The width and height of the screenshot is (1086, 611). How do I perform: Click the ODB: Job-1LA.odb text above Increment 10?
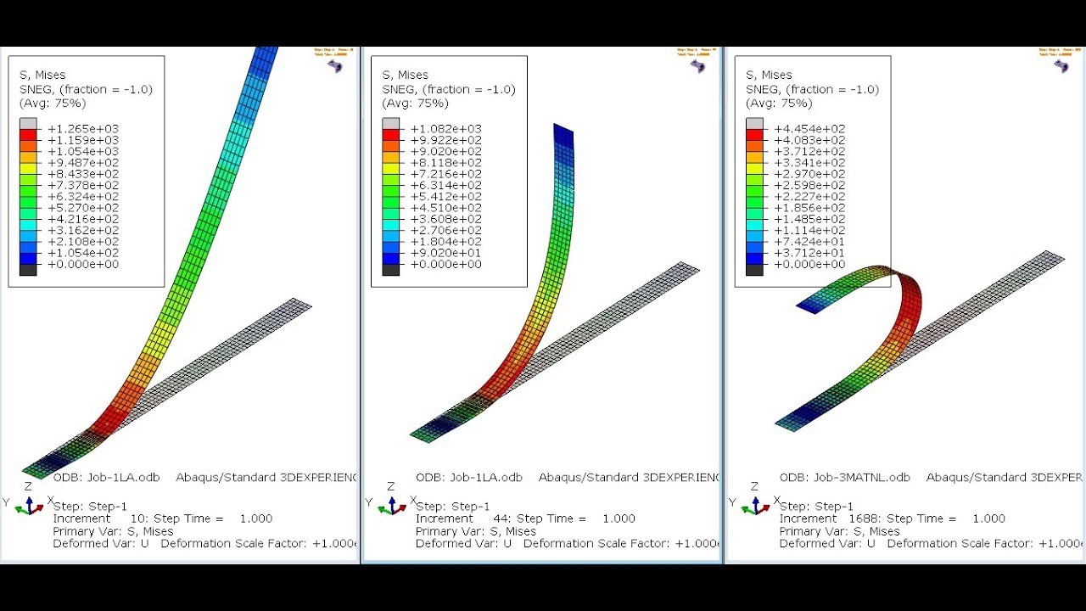106,478
